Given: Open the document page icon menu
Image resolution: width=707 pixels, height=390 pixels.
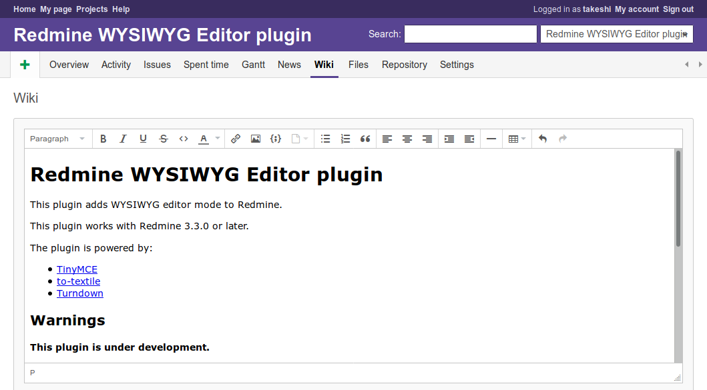Looking at the screenshot, I should click(x=299, y=139).
